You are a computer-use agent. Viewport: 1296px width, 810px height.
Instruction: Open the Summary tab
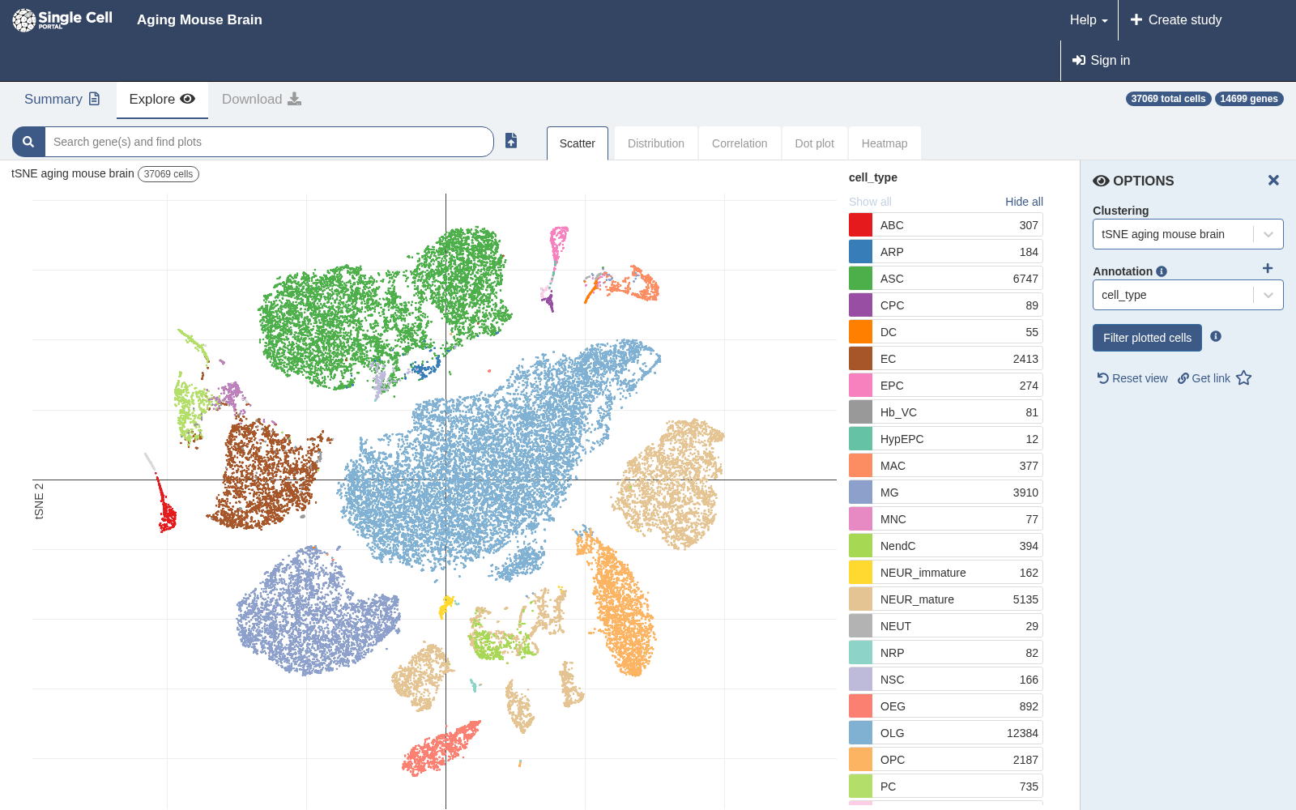coord(62,99)
